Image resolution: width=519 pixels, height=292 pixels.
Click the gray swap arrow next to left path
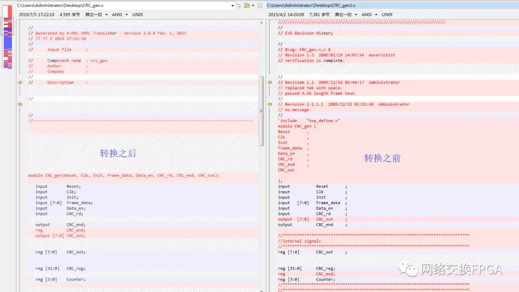239,6
